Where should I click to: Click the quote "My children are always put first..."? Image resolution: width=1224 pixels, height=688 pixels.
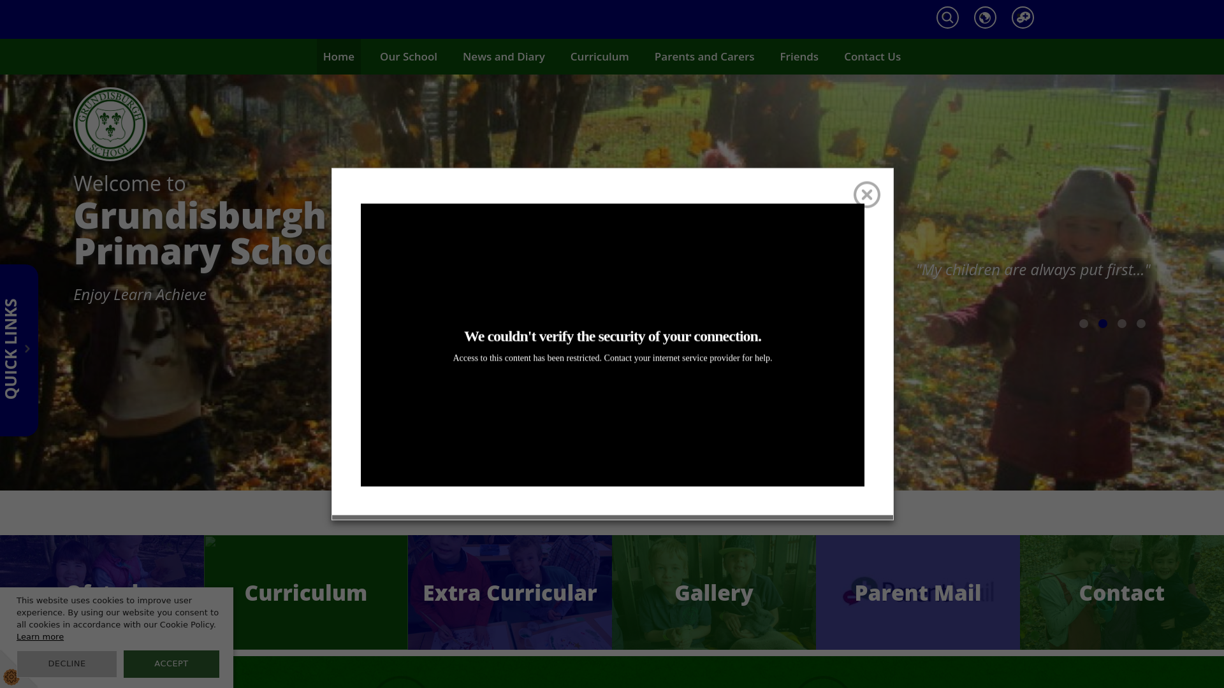[1033, 269]
